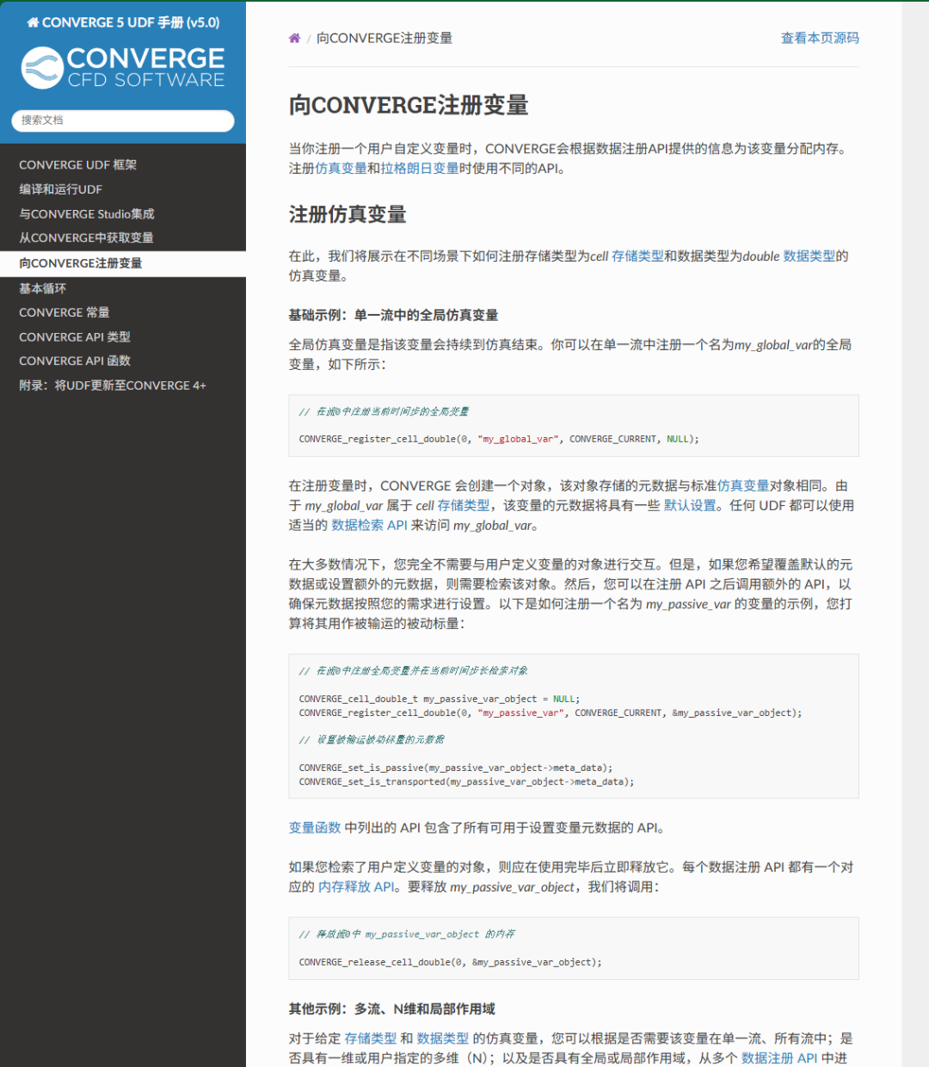Click 查看本页源码 link
The width and height of the screenshot is (929, 1067).
[x=820, y=38]
